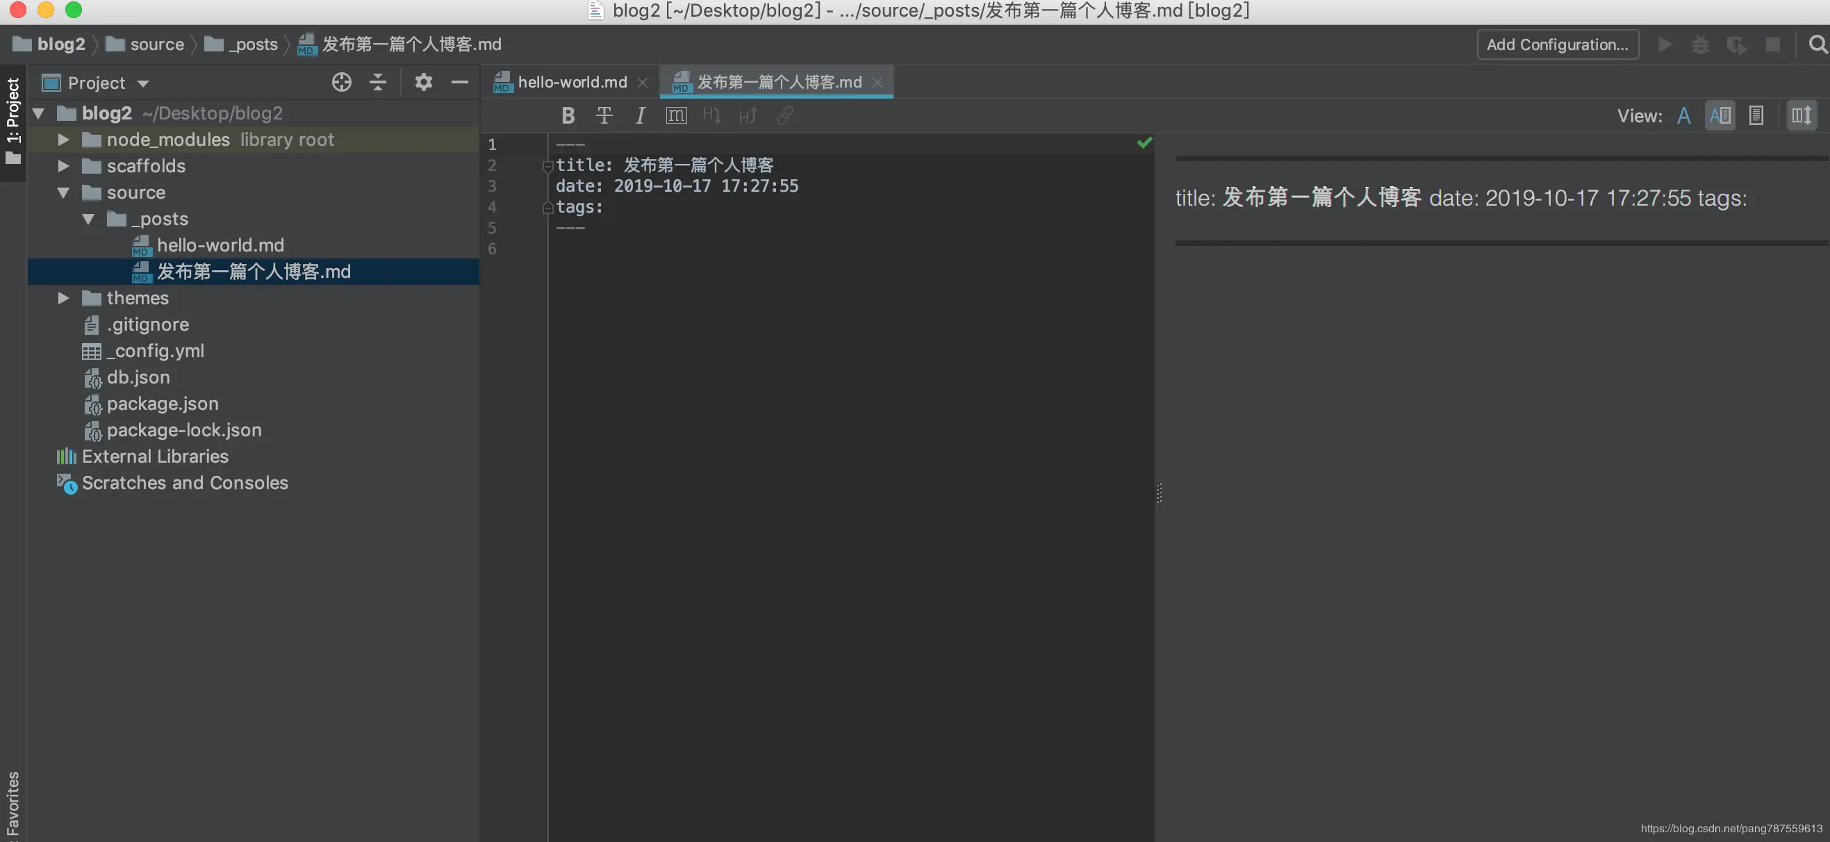Toggle bold formatting in the markdown toolbar
The image size is (1830, 842).
pos(568,115)
